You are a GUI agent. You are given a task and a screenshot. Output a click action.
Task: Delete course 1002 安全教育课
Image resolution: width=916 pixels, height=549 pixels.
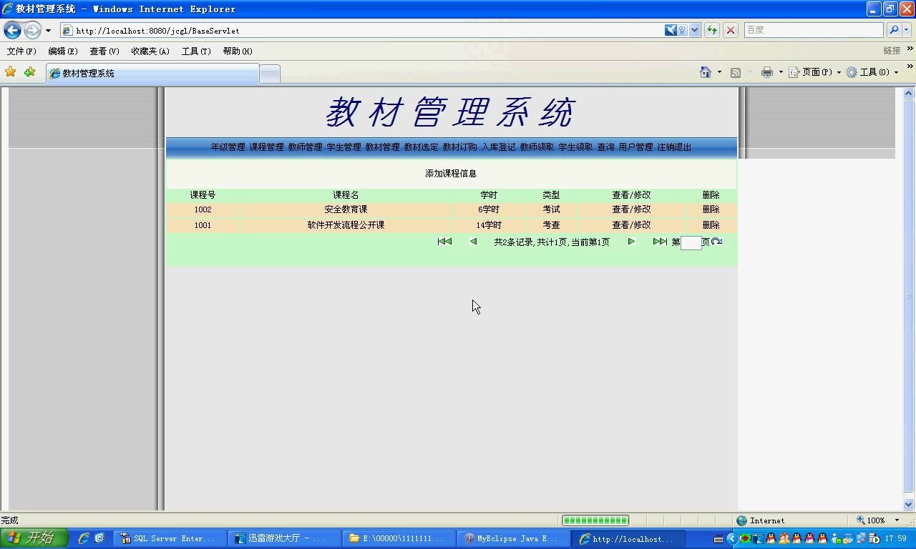[711, 209]
